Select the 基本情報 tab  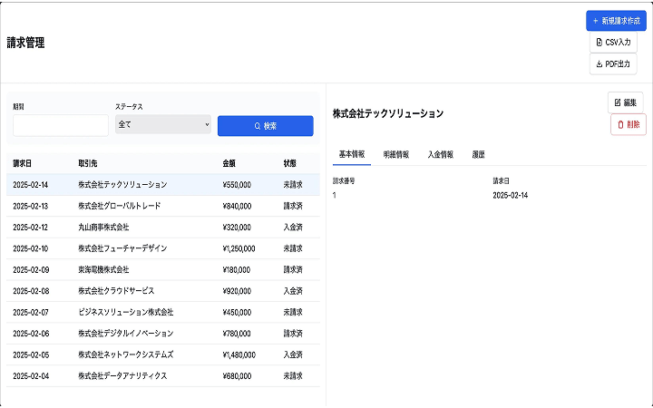(x=352, y=155)
